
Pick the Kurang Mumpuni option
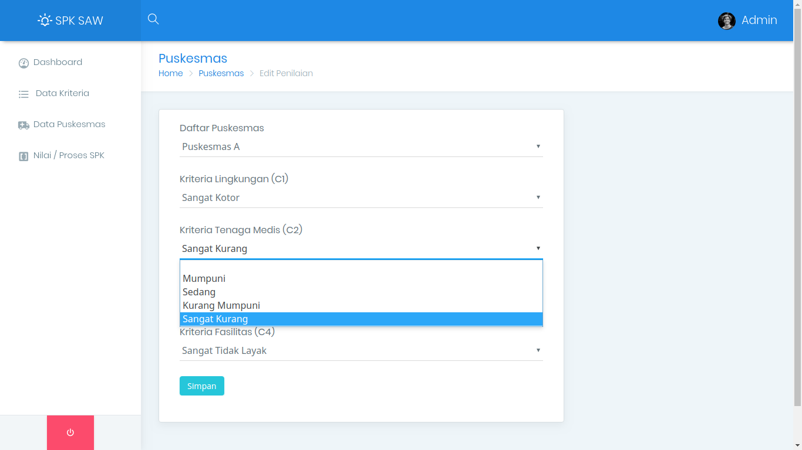221,305
